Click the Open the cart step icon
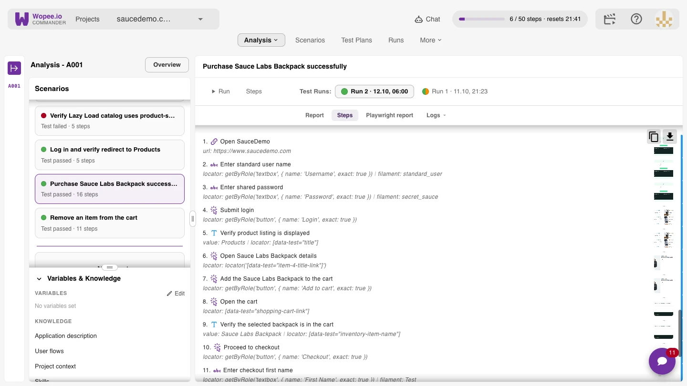687x386 pixels. 214,302
